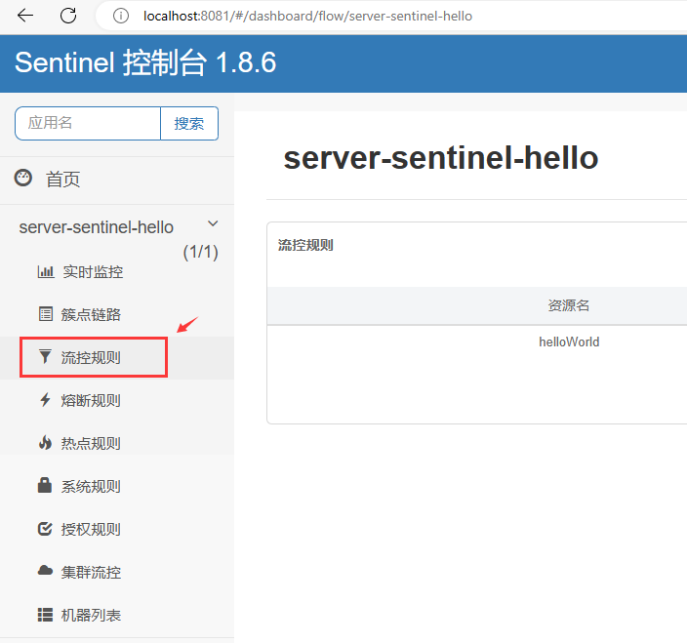Viewport: 687px width, 643px height.
Task: Open 实时监控 menu item
Action: tap(93, 272)
